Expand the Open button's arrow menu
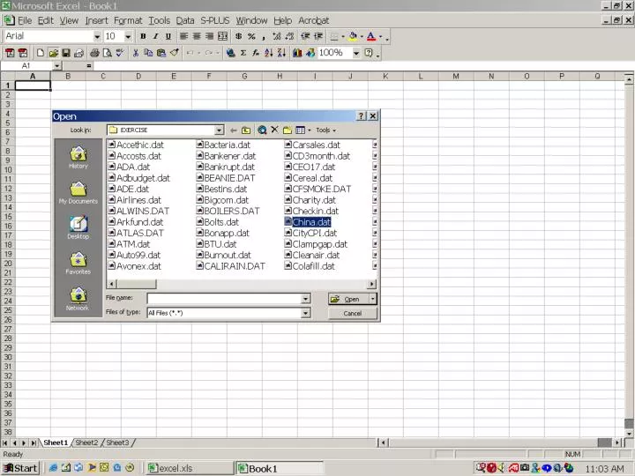The width and height of the screenshot is (635, 476). point(372,299)
